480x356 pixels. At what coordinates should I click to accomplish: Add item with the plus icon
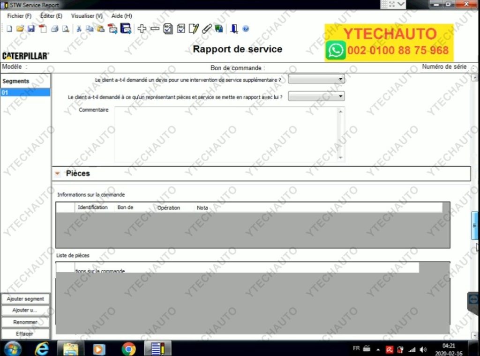click(142, 29)
